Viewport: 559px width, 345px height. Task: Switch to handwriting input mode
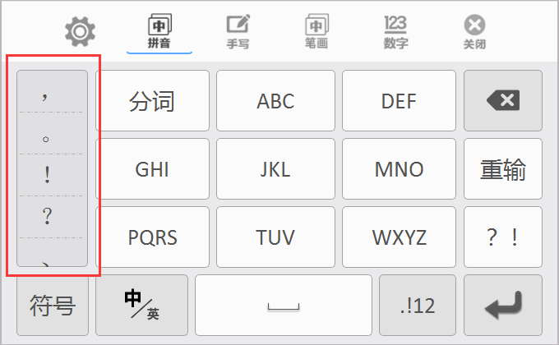click(x=238, y=31)
